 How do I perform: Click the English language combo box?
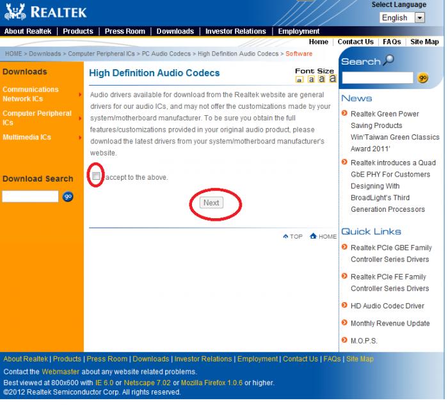pyautogui.click(x=403, y=18)
